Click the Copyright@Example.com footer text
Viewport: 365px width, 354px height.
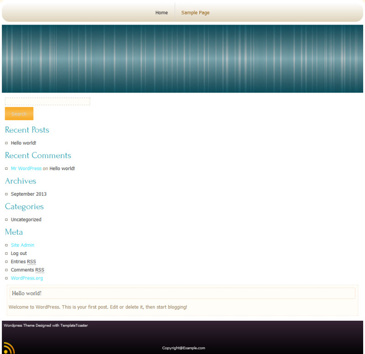tap(183, 348)
